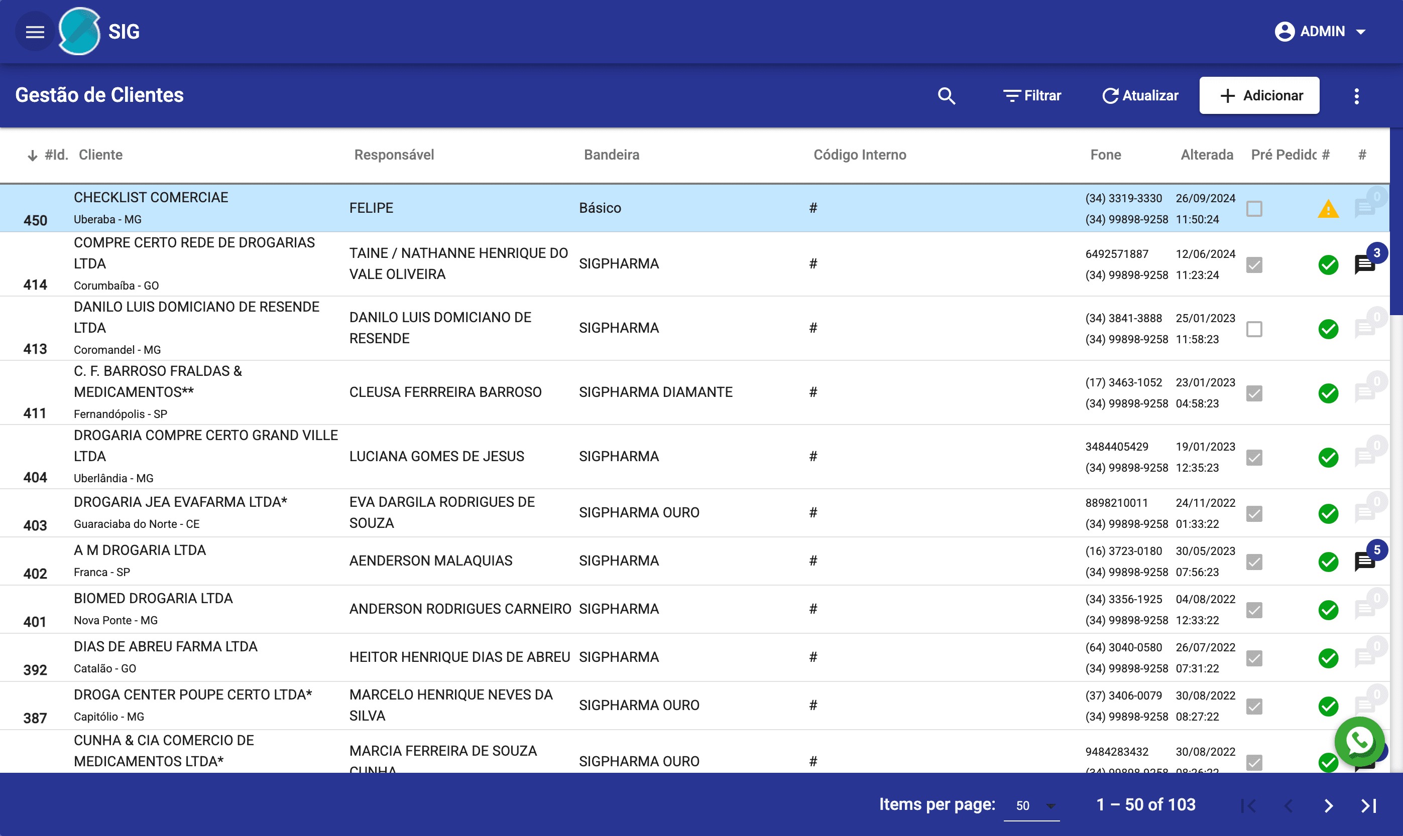Sort by the #Id. column arrow
The width and height of the screenshot is (1403, 836).
(33, 156)
